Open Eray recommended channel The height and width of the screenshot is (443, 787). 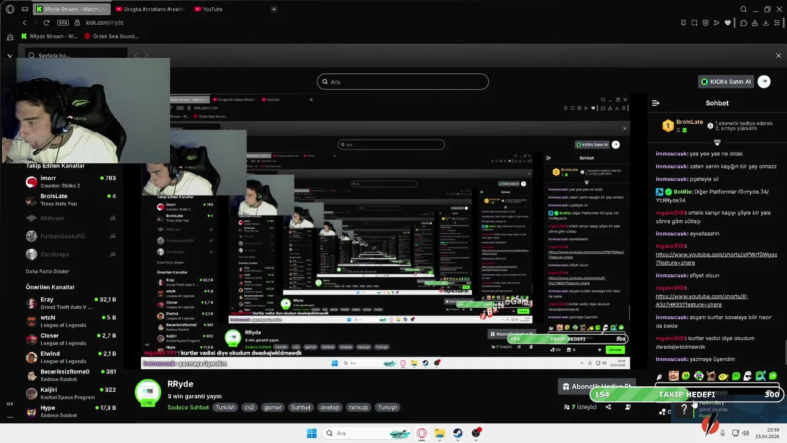[x=71, y=303]
